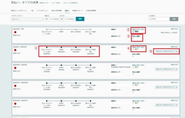
Task: Click 支払いステータス in the 2022/6/9 – 2022/6/23 row
Action: pyautogui.click(x=138, y=47)
